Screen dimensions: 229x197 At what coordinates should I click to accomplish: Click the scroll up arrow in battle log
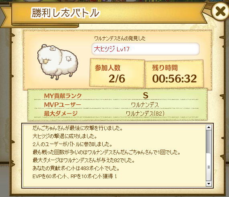(x=209, y=128)
